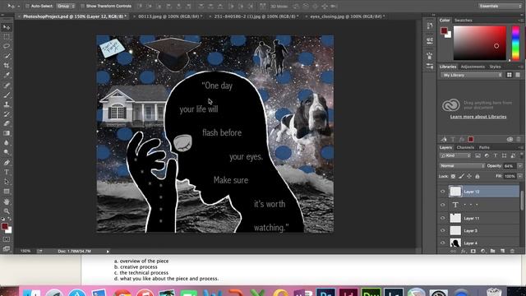
Task: Select the Eraser tool
Action: (7, 123)
